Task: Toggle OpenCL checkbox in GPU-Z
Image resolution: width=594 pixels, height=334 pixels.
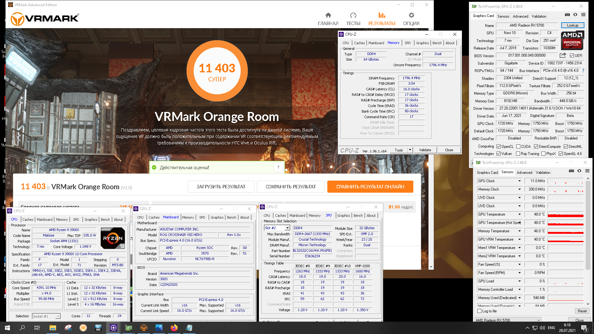Action: tap(498, 147)
